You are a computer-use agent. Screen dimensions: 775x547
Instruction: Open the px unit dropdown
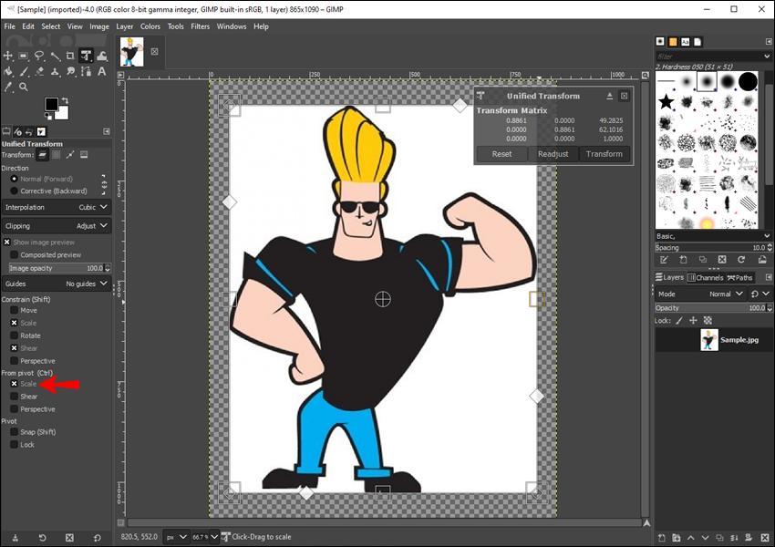(177, 537)
